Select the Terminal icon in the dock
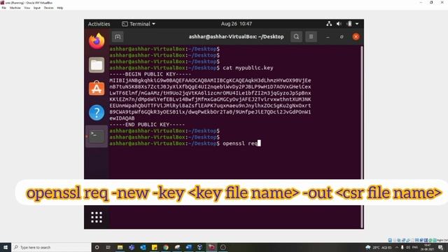 coord(97,136)
